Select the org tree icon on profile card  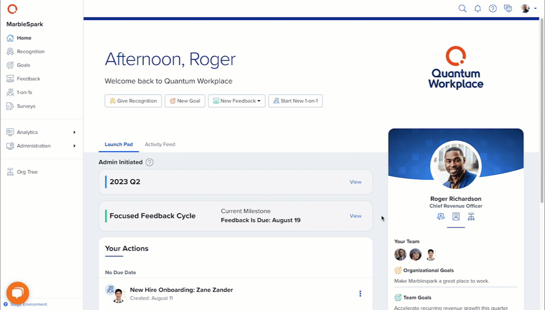[471, 217]
